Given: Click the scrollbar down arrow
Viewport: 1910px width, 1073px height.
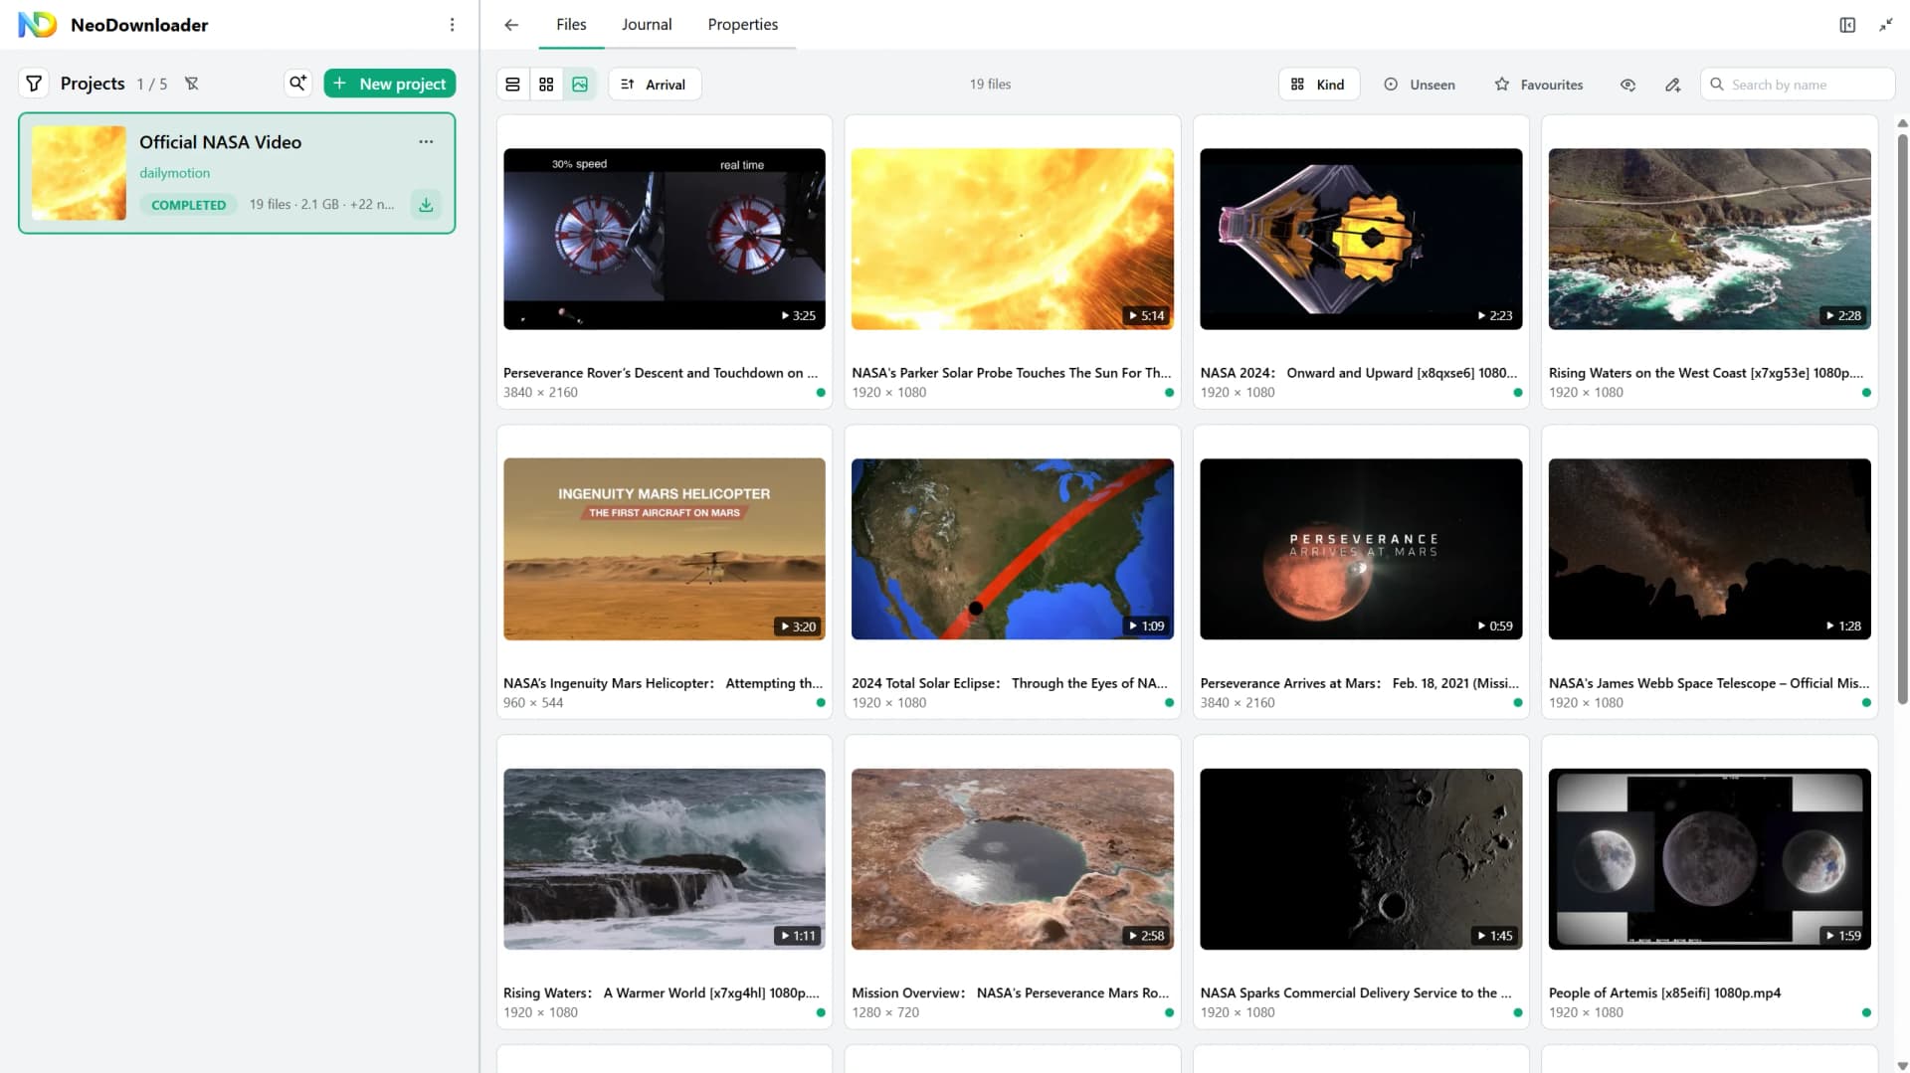Looking at the screenshot, I should coord(1902,1065).
